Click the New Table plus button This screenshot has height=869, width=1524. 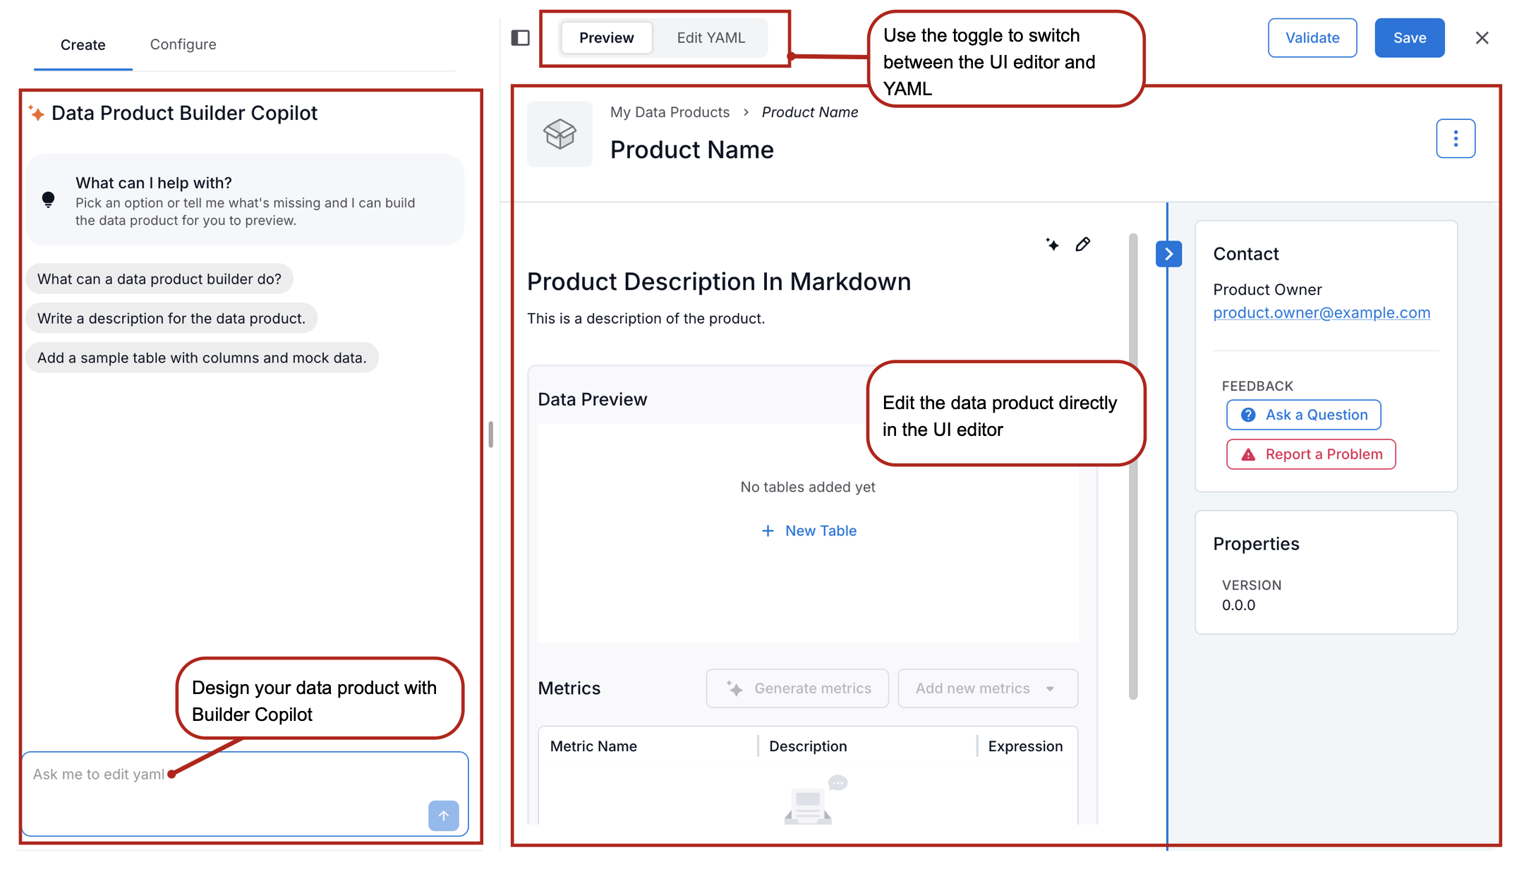[809, 530]
